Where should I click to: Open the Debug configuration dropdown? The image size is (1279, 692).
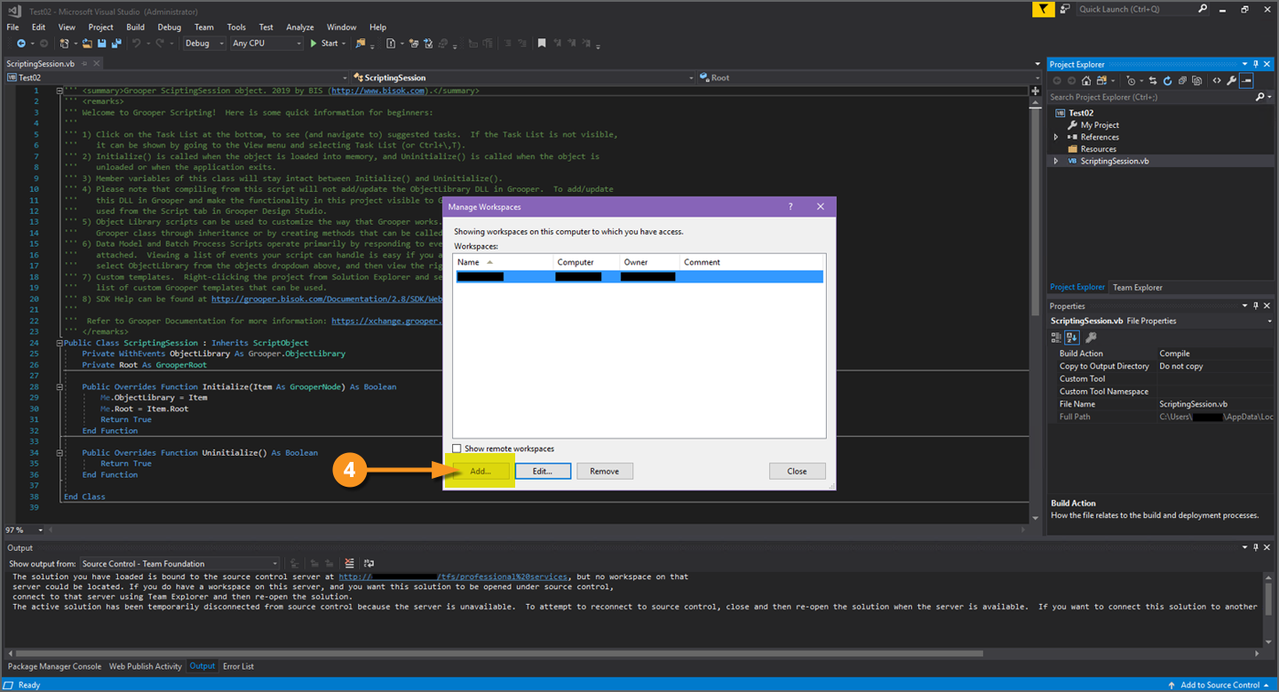pyautogui.click(x=204, y=43)
